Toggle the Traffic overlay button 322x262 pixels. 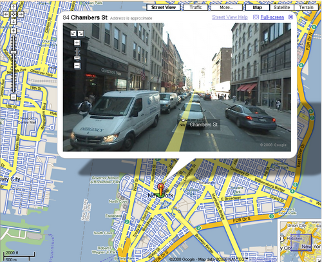point(196,7)
